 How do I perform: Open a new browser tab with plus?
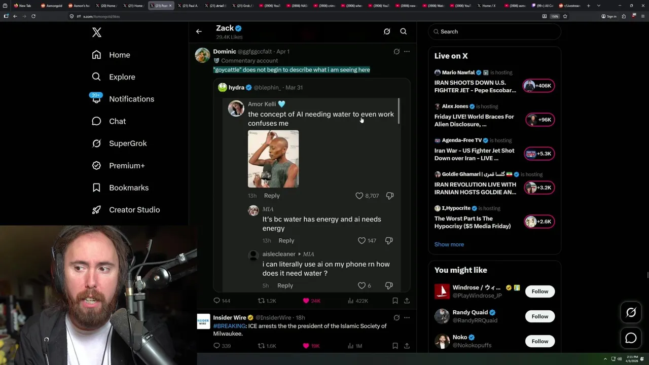pyautogui.click(x=588, y=6)
